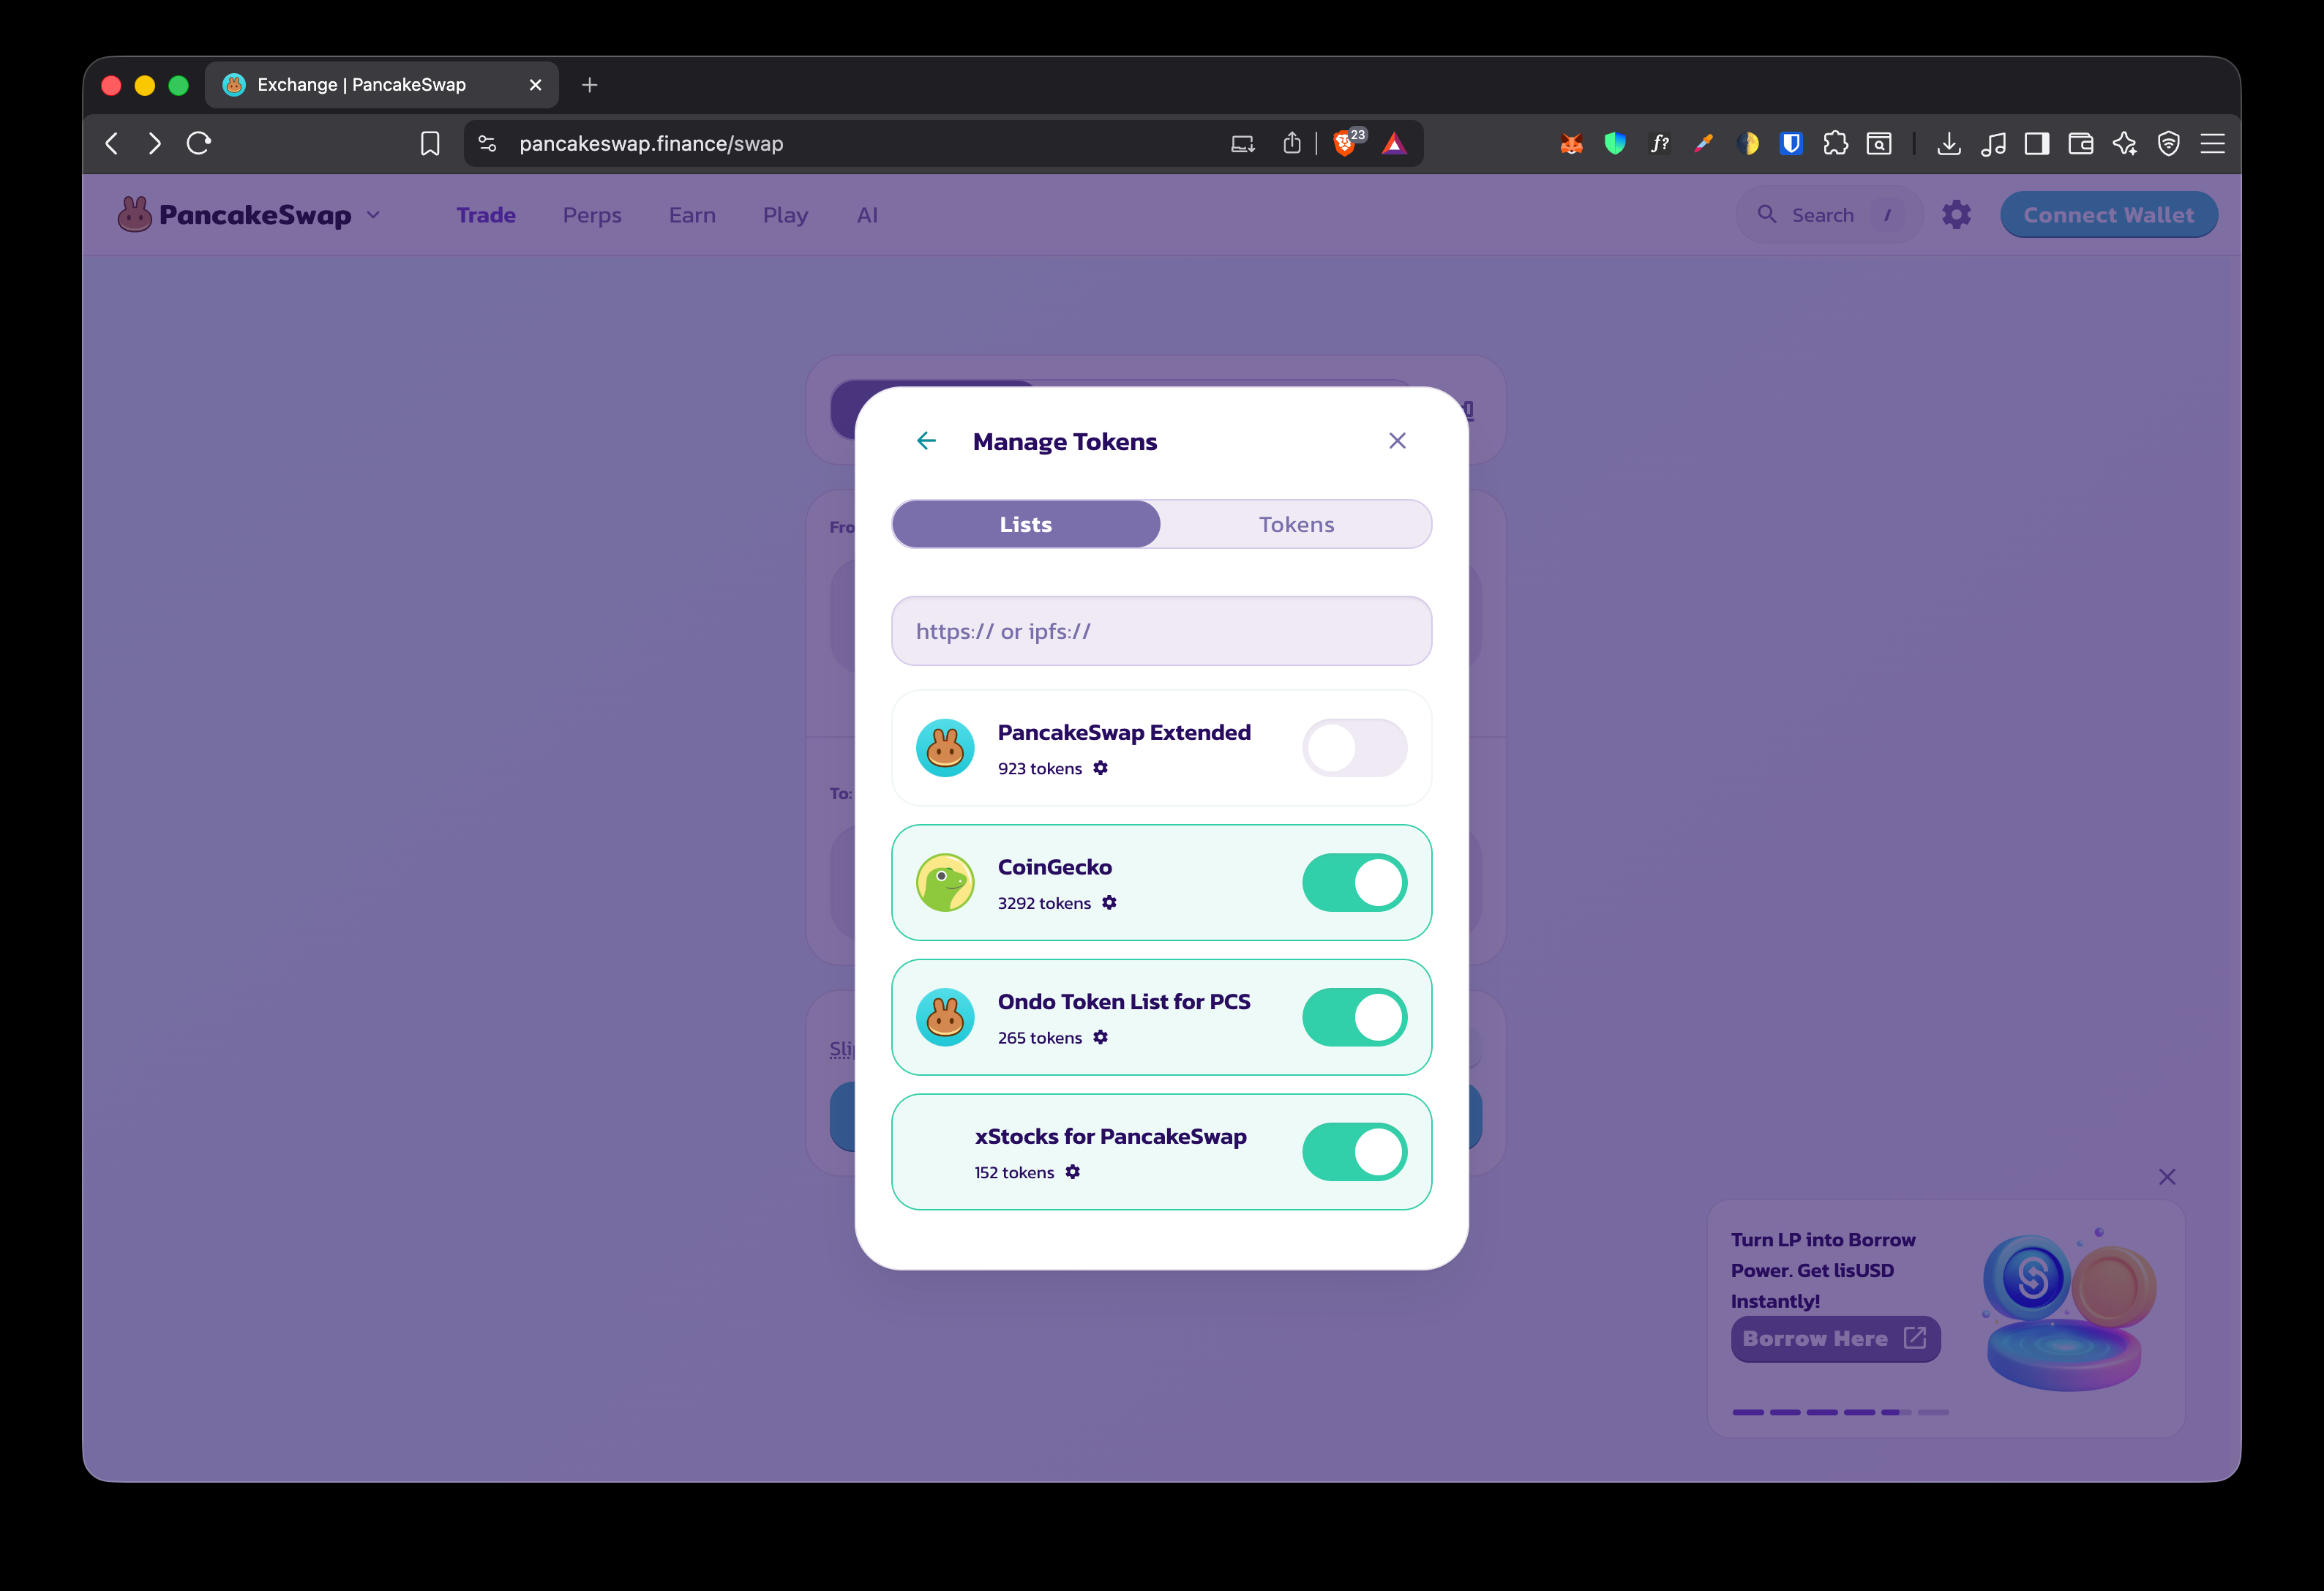Select the first promo banner progress bar
The image size is (2324, 1591).
tap(1748, 1412)
